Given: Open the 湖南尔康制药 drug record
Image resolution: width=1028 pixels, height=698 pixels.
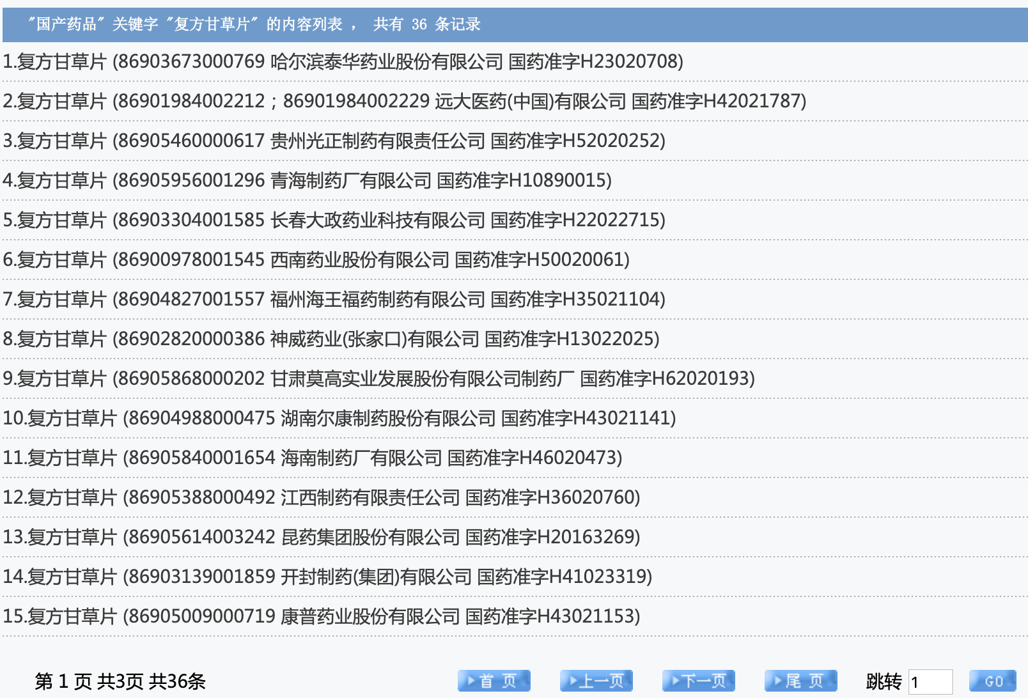Looking at the screenshot, I should [339, 418].
